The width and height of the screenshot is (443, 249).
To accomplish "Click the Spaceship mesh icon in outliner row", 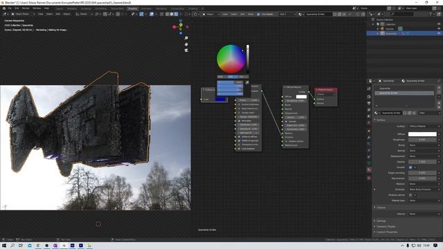I will (x=382, y=33).
